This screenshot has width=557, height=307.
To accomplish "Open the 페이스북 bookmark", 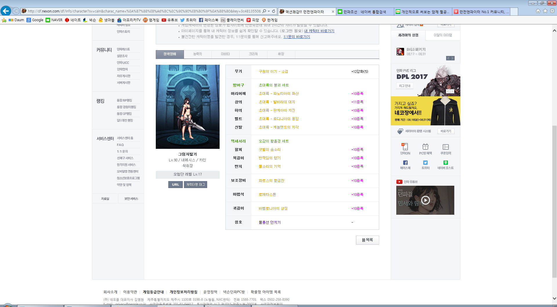I will tap(208, 20).
